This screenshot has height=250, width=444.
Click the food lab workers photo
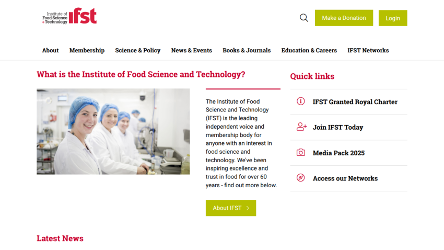click(113, 131)
